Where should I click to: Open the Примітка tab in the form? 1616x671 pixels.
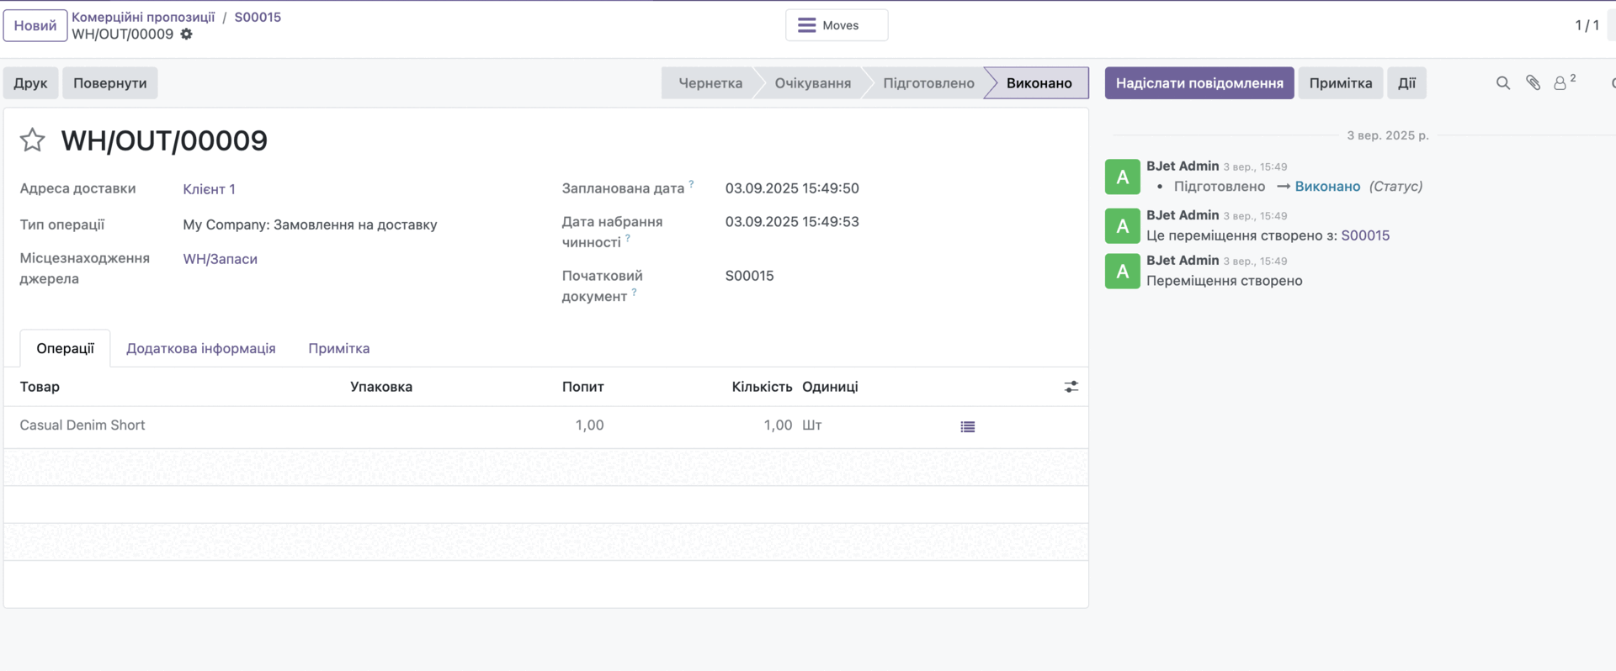[x=338, y=348]
